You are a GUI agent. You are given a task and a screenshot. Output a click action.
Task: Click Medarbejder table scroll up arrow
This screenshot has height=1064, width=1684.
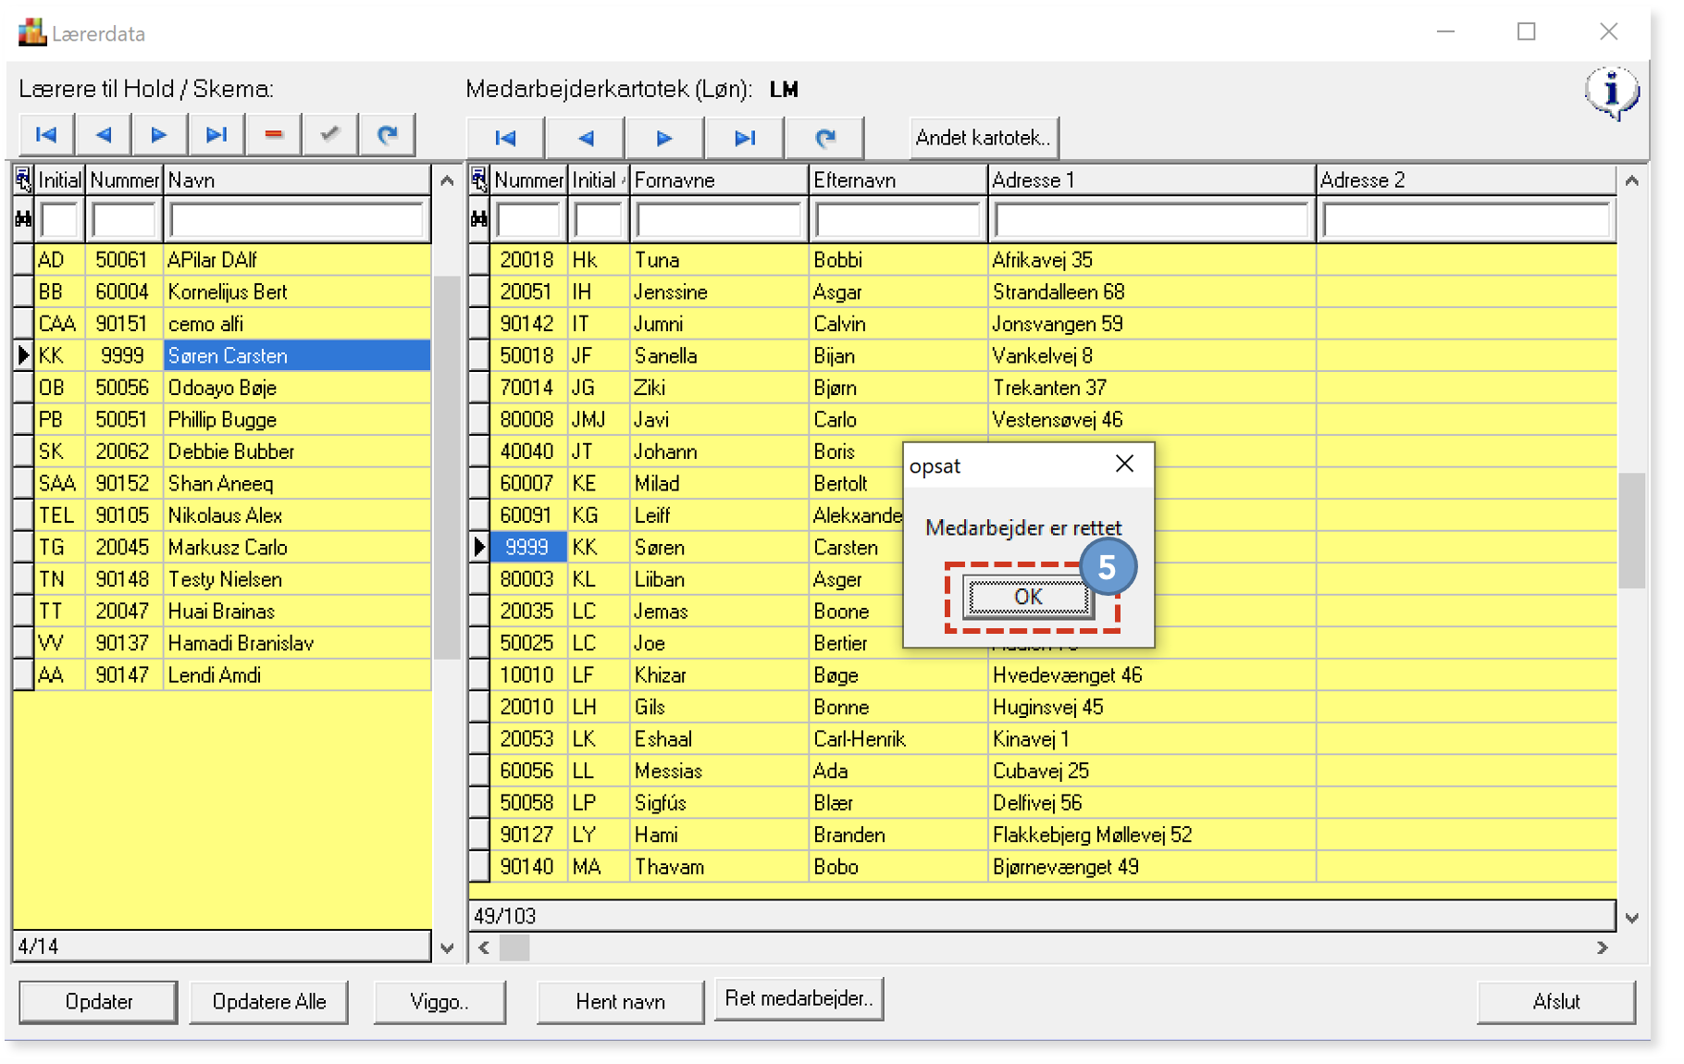tap(1632, 180)
